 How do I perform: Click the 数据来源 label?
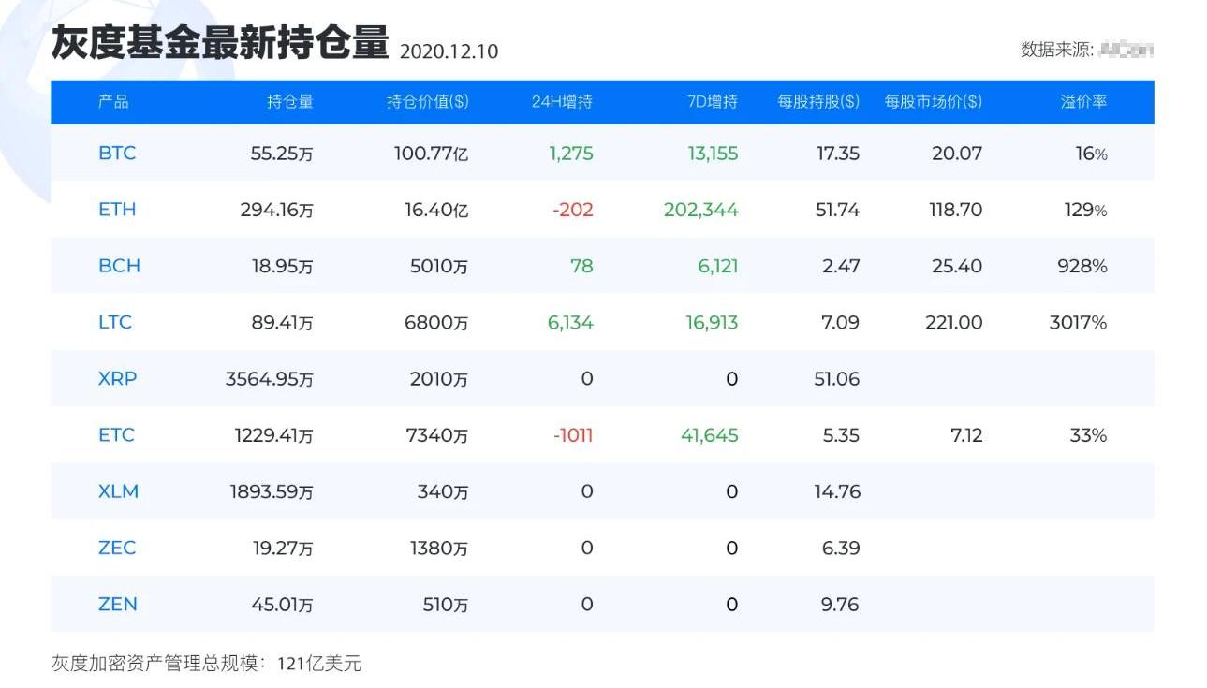tap(1056, 50)
